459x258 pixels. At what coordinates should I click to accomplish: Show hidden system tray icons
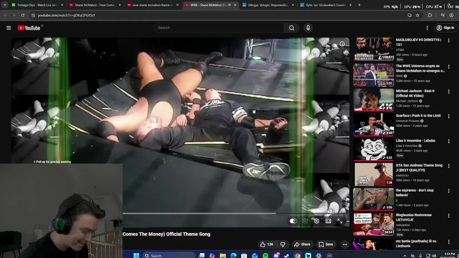[x=405, y=255]
